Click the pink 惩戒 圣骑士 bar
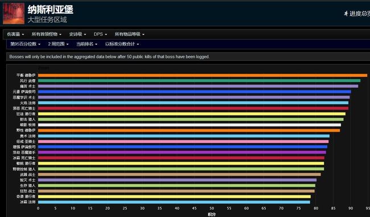The width and height of the screenshot is (370, 217). tap(183, 142)
